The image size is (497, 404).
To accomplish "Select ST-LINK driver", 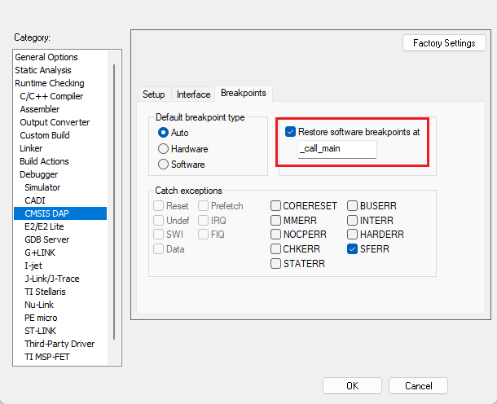I will [60, 331].
